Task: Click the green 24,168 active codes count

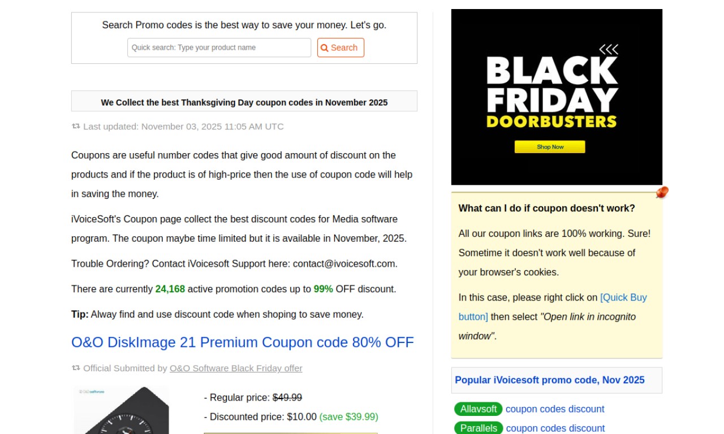Action: point(170,289)
